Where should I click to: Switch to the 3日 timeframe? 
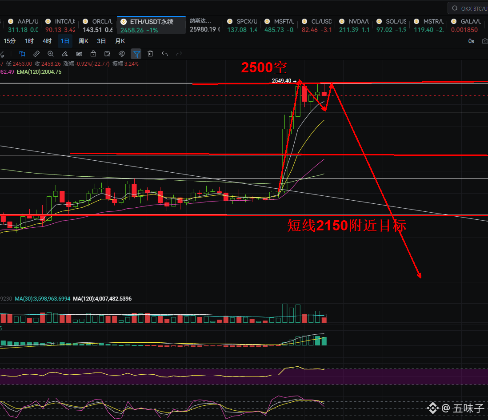click(x=101, y=41)
